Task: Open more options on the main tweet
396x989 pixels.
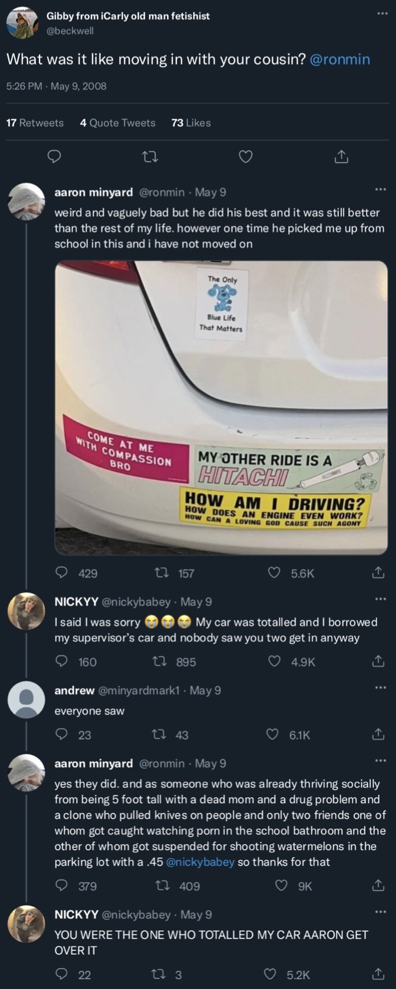Action: (x=382, y=13)
